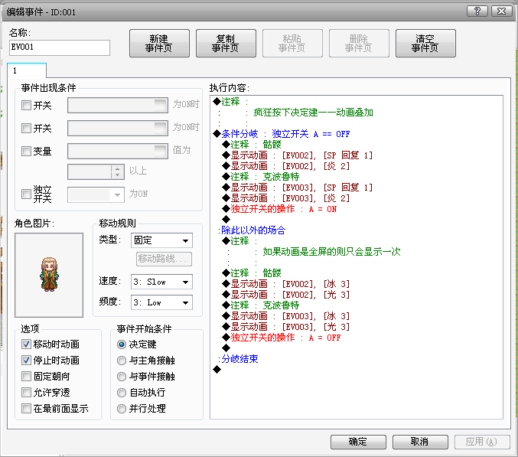518x457 pixels.
Task: Select 显示动画 [EV003], [炎 2] line
Action: (285, 198)
